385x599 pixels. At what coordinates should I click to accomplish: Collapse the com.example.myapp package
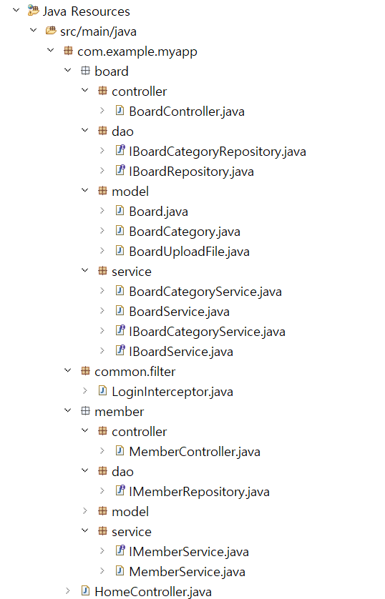click(51, 51)
